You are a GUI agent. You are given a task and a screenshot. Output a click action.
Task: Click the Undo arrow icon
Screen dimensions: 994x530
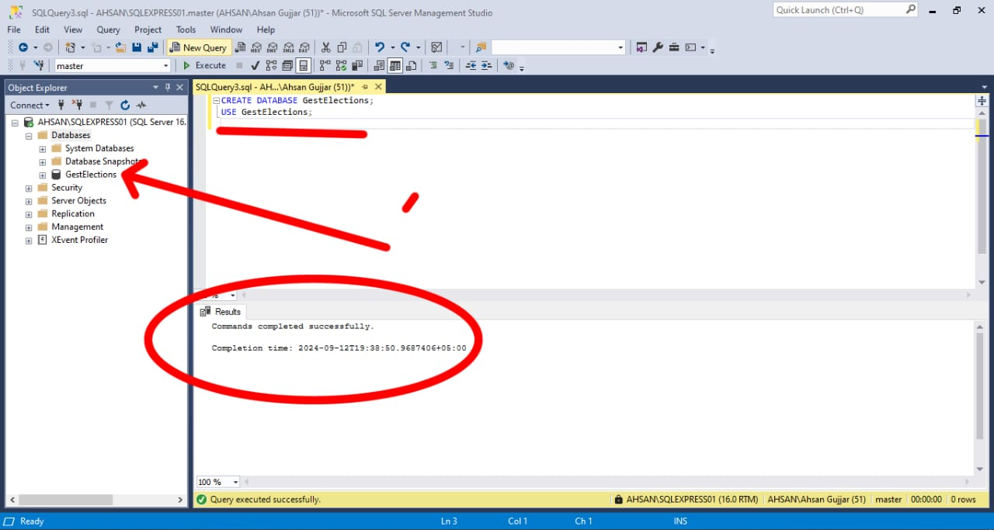click(379, 47)
